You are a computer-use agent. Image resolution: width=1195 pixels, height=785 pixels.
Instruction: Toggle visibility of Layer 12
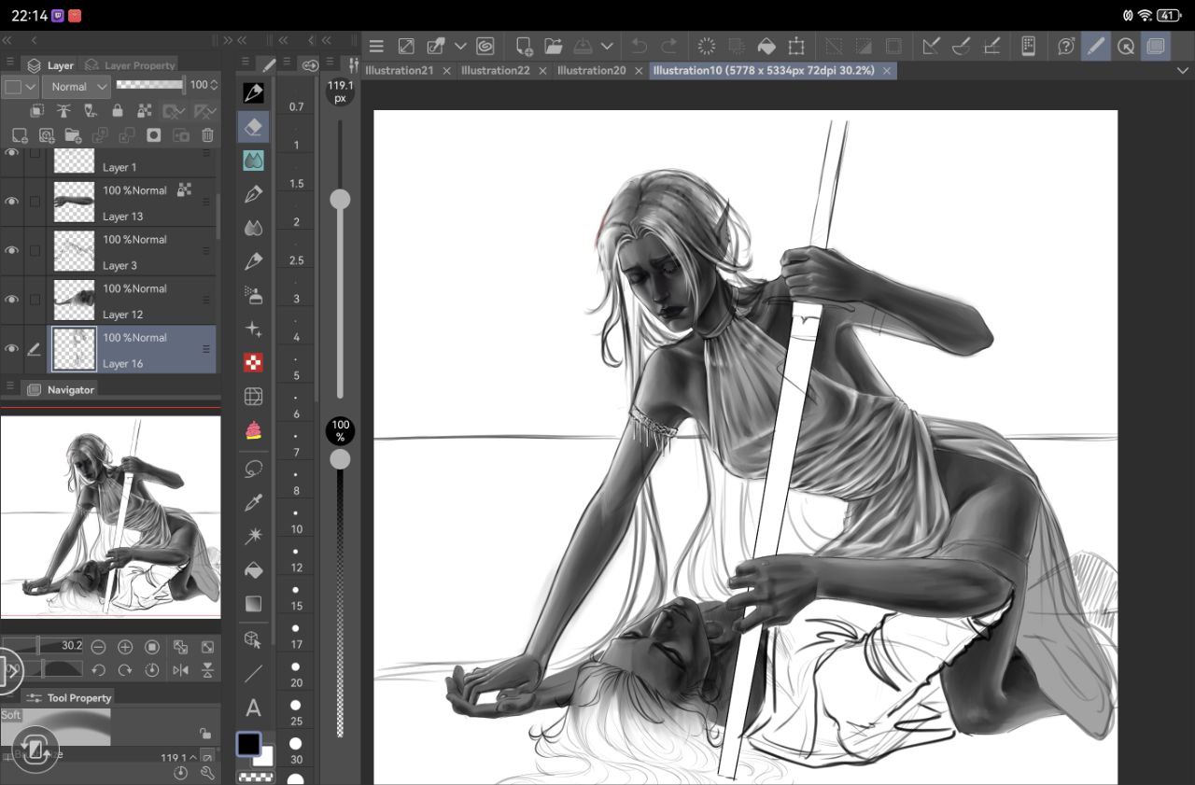[x=12, y=300]
